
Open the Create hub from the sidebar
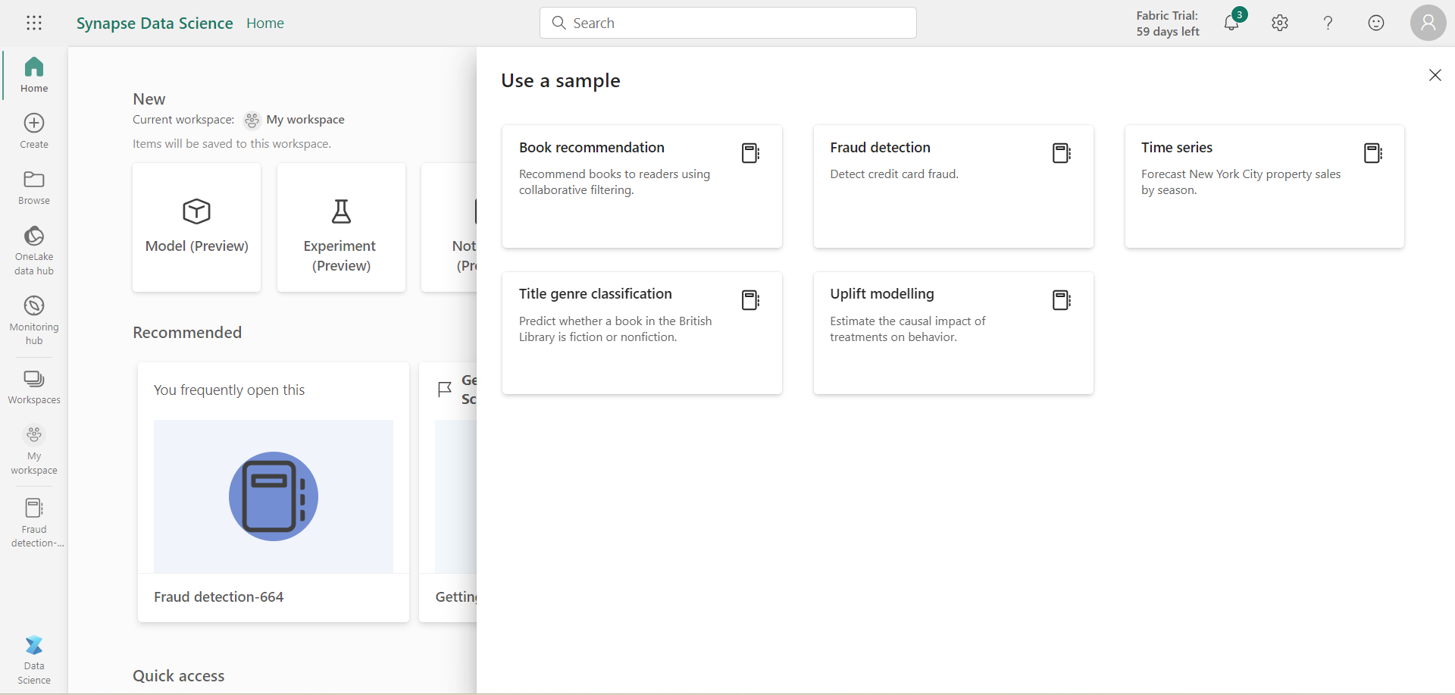tap(34, 129)
